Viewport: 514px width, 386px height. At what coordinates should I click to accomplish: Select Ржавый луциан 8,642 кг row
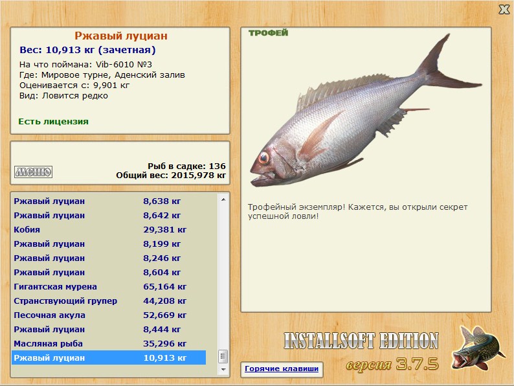(109, 216)
